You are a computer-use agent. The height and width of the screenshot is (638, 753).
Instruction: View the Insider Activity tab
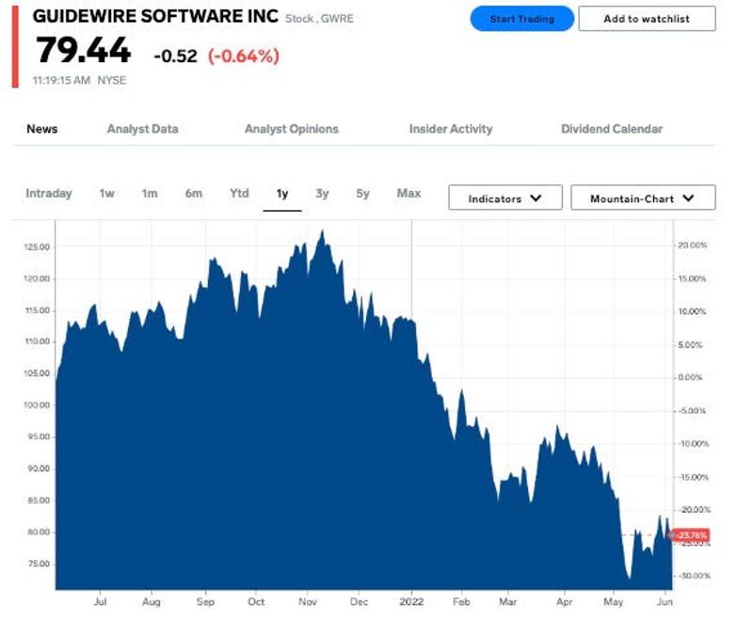(450, 129)
